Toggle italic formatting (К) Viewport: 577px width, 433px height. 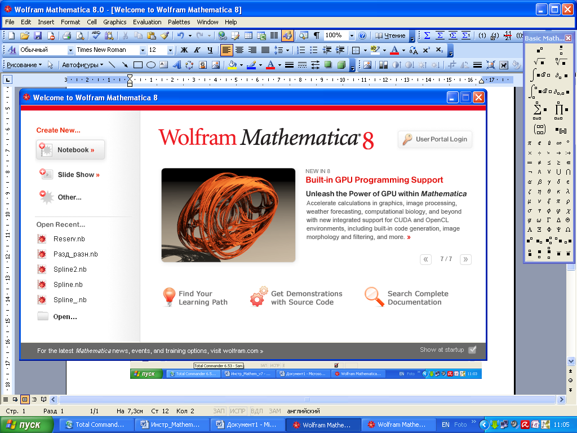pos(197,50)
